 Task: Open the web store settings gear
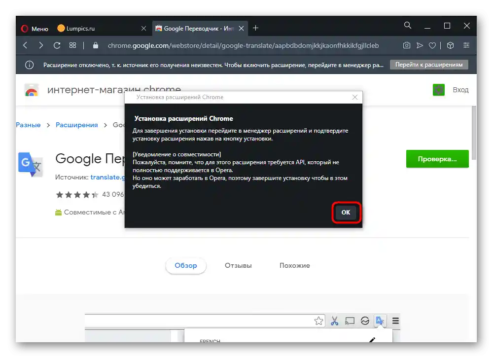click(439, 90)
